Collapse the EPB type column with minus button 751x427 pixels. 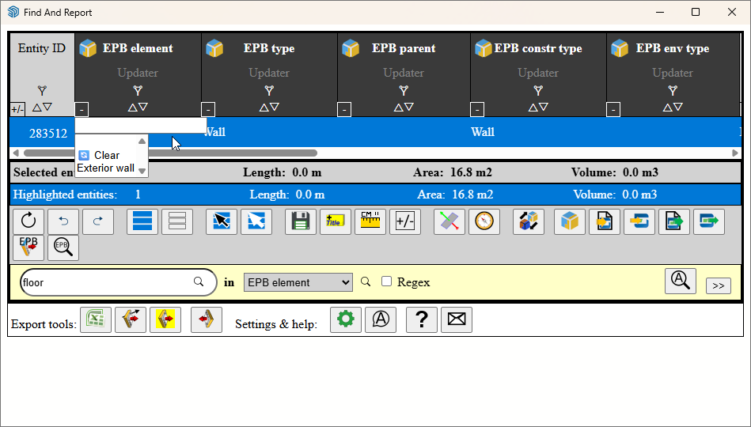tap(208, 110)
